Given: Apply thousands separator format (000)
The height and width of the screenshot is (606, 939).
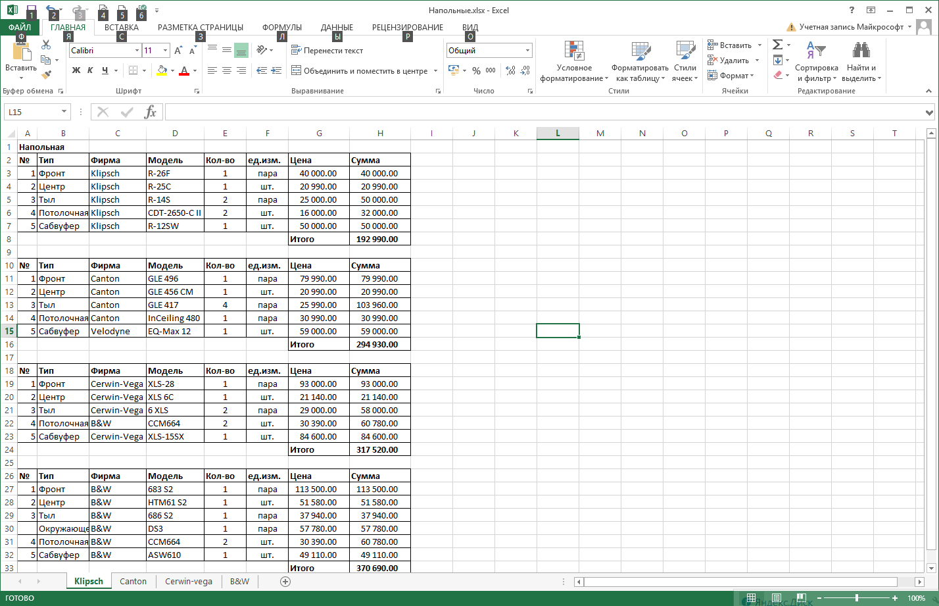Looking at the screenshot, I should (491, 70).
